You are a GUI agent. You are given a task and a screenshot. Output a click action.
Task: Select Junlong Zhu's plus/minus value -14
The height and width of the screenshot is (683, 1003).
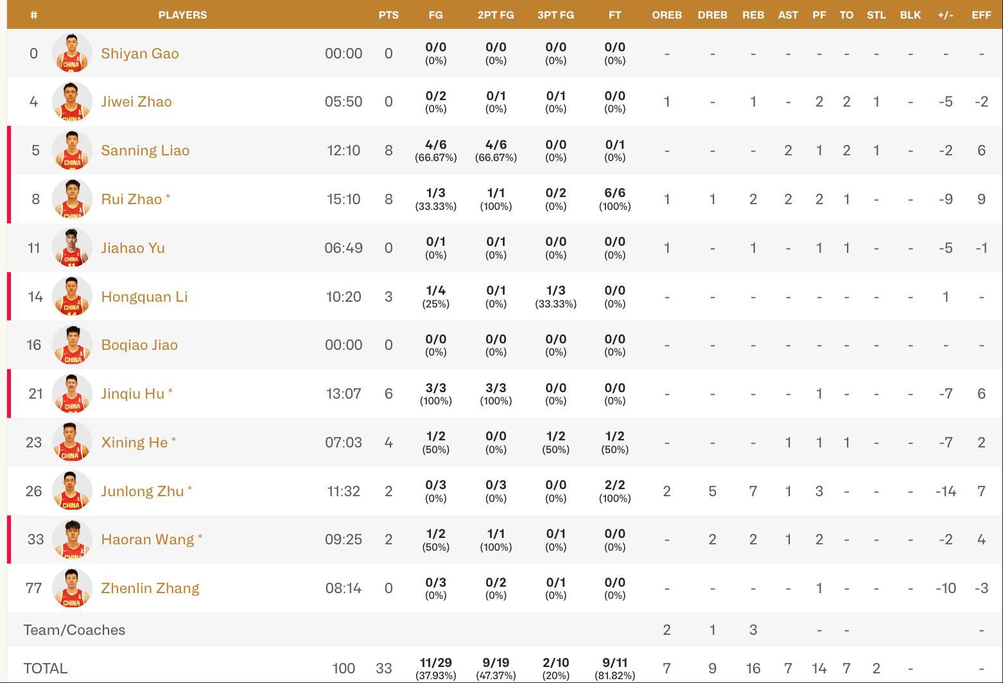pos(945,491)
